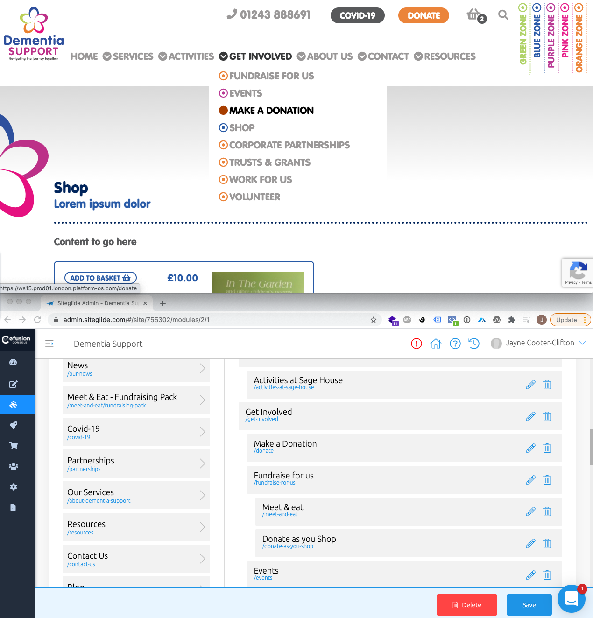Open the Jayne Cooter-Clifton user dropdown
The width and height of the screenshot is (593, 618).
point(538,343)
